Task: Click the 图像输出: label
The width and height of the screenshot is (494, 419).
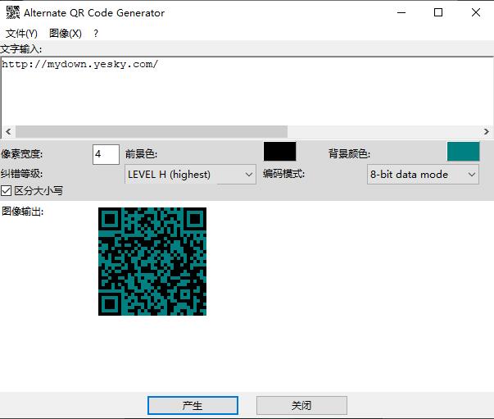Action: click(x=23, y=212)
